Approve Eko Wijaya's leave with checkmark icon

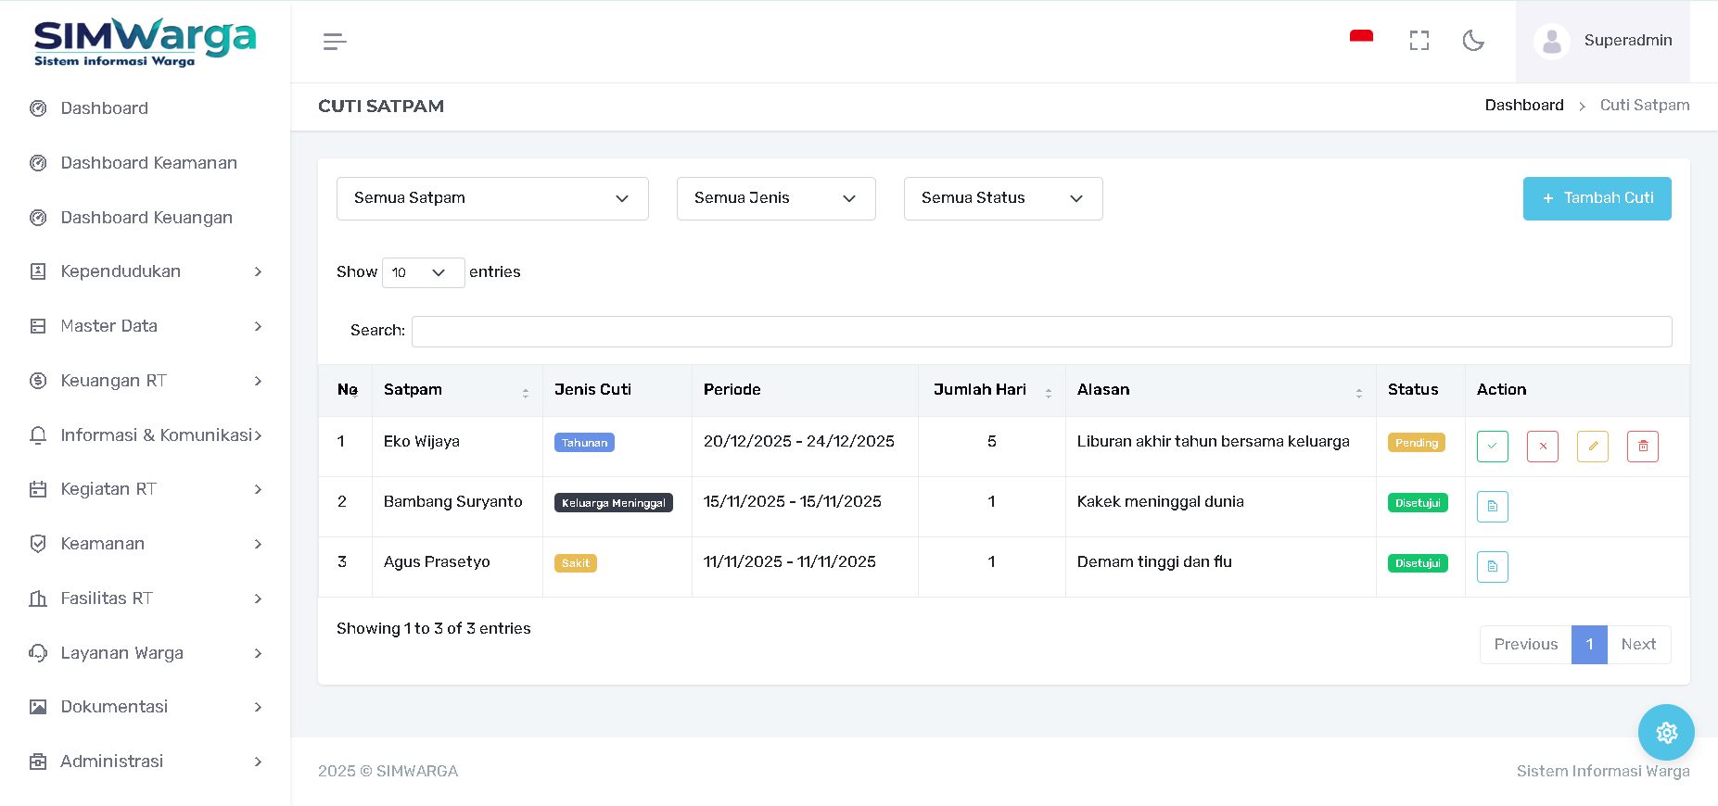click(x=1492, y=447)
